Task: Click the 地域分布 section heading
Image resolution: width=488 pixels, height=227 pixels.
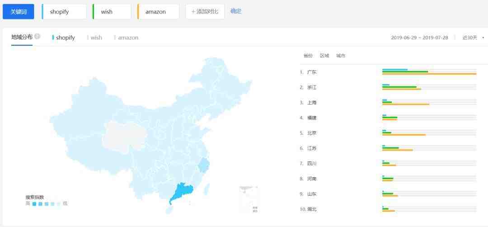Action: click(22, 37)
